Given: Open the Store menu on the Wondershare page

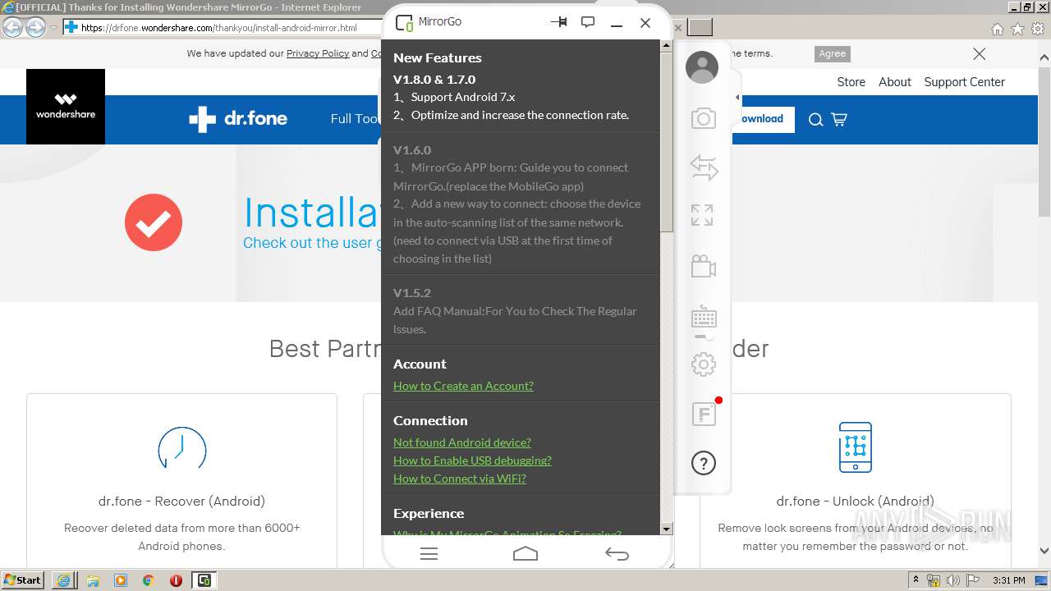Looking at the screenshot, I should coord(851,82).
